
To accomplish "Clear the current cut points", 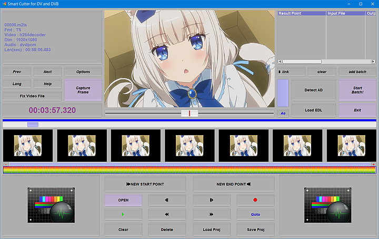I will [x=123, y=230].
